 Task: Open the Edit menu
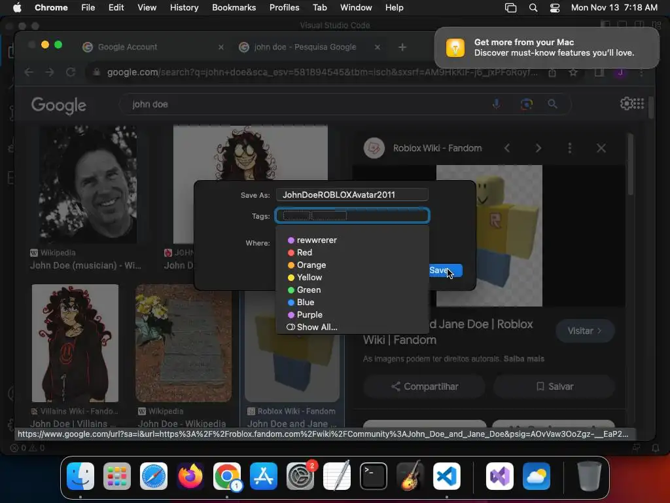pos(116,8)
